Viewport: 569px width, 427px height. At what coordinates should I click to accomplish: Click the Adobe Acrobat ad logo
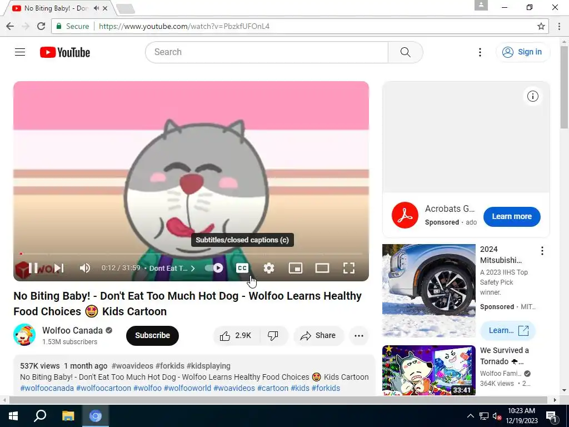[x=405, y=215]
